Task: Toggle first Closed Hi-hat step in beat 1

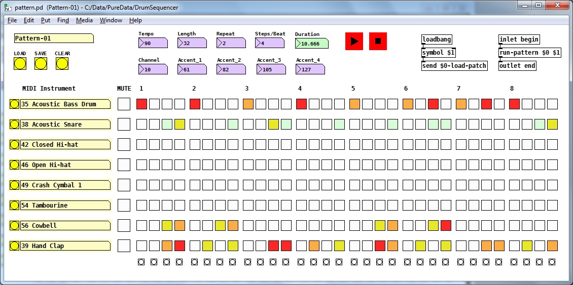Action: tap(142, 144)
